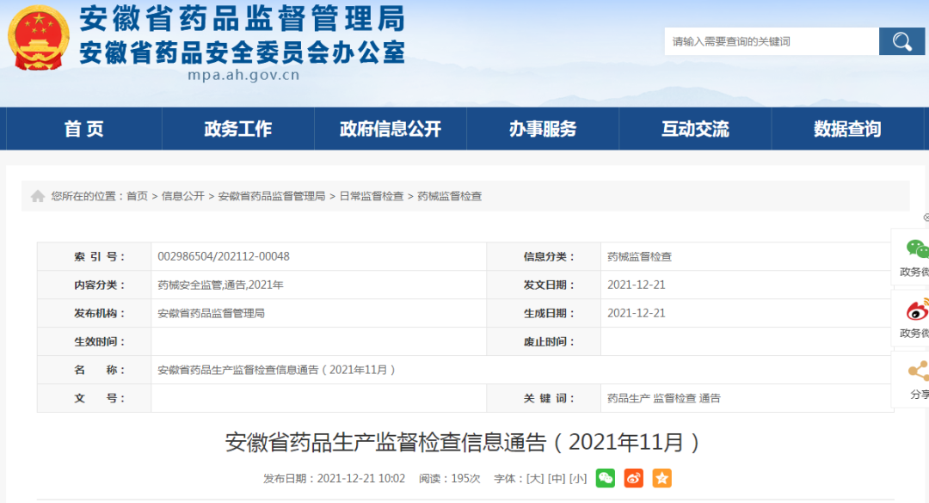Set font size to small [小]
The image size is (929, 503).
[x=578, y=479]
